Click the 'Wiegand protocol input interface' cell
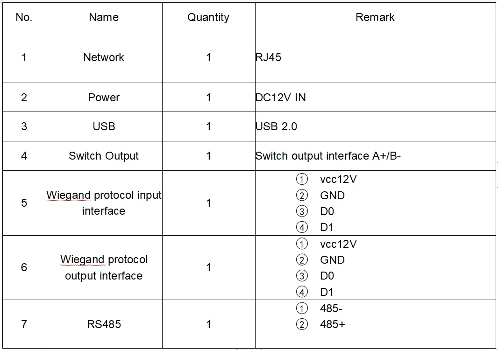Image resolution: width=498 pixels, height=350 pixels. [104, 203]
